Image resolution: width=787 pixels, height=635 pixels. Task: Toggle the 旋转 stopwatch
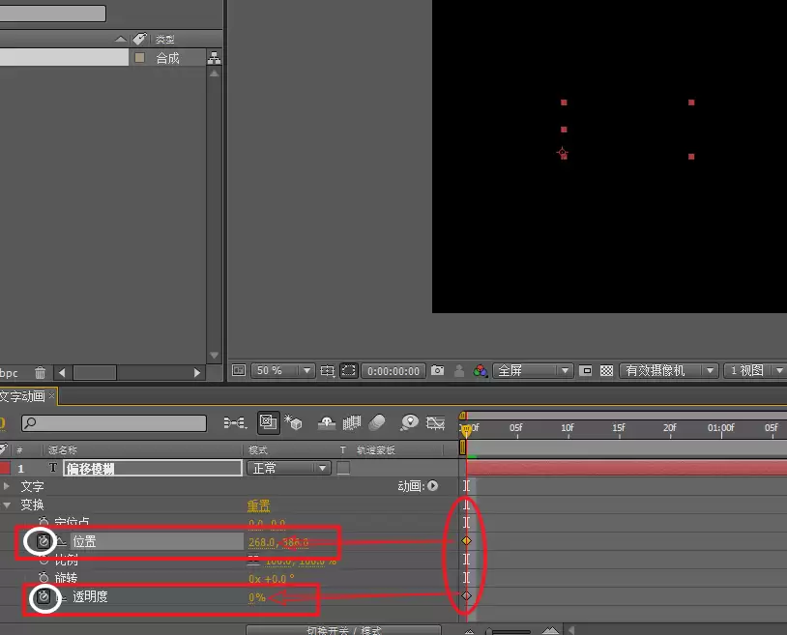click(44, 577)
